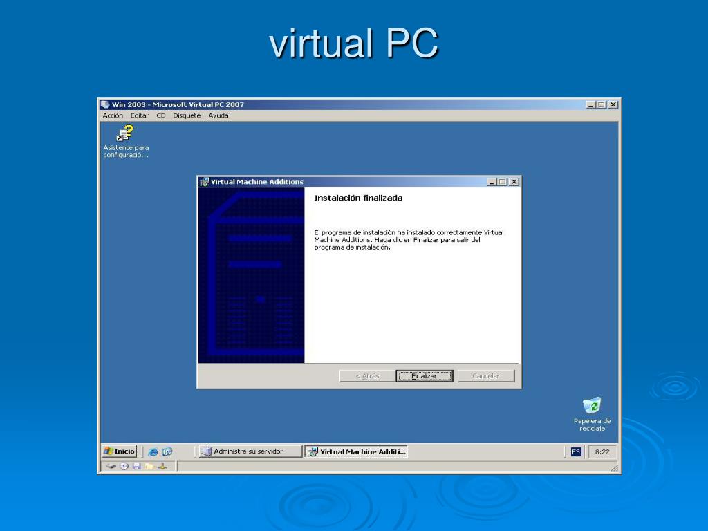Click the shared folder status icon
This screenshot has height=531, width=708.
tap(149, 466)
